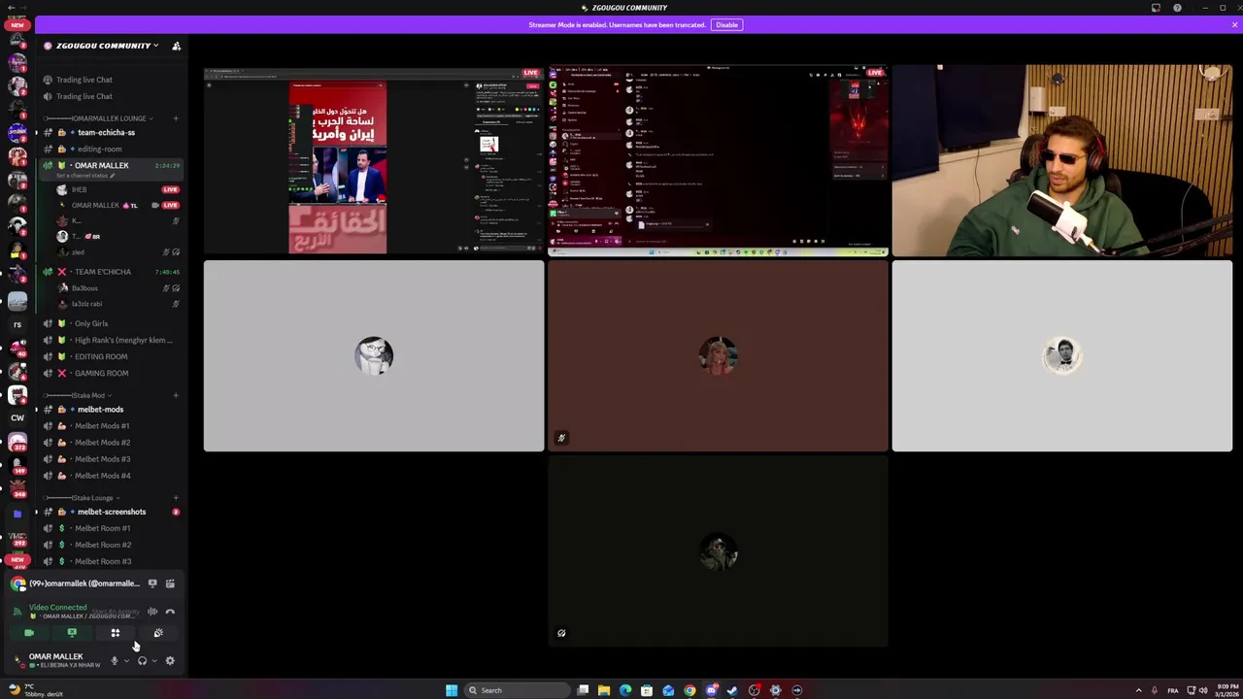The image size is (1243, 699).
Task: Open File Explorer from taskbar
Action: [x=604, y=690]
